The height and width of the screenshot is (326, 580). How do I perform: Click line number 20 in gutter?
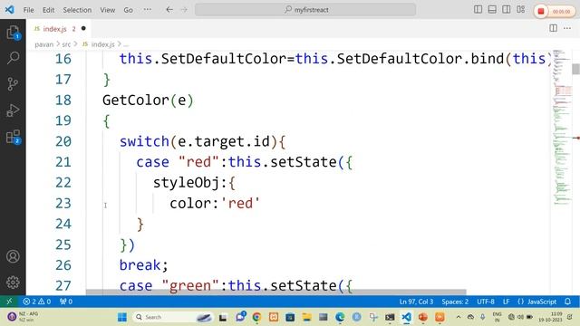point(63,141)
